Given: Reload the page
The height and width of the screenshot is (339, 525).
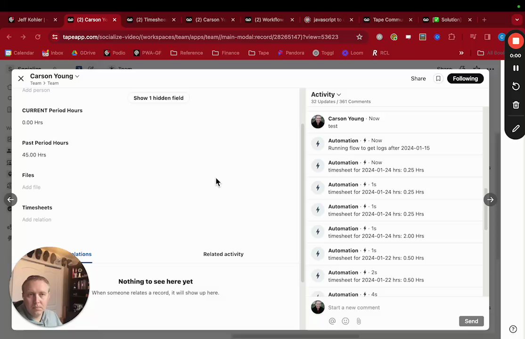Looking at the screenshot, I should (x=38, y=37).
